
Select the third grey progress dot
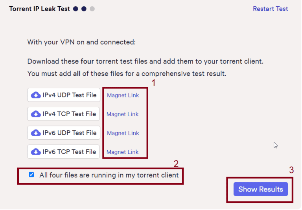(x=92, y=9)
